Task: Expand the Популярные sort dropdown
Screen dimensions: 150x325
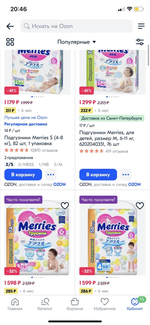Action: (x=76, y=42)
